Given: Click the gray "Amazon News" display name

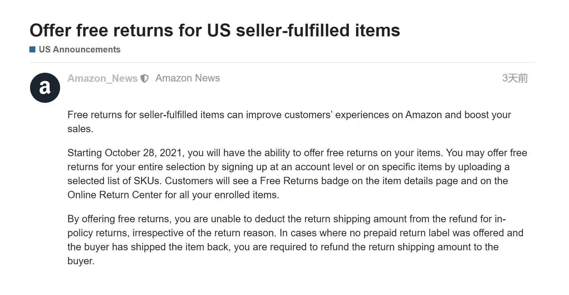Looking at the screenshot, I should [188, 78].
